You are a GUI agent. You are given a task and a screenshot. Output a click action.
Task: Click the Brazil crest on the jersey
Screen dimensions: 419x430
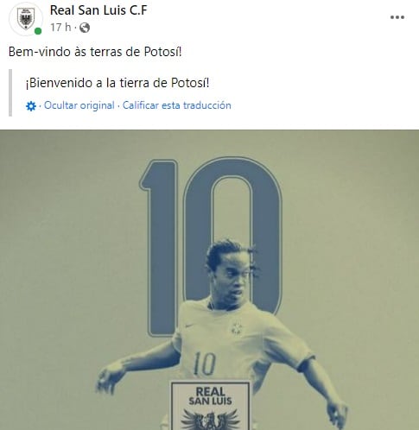(x=237, y=328)
